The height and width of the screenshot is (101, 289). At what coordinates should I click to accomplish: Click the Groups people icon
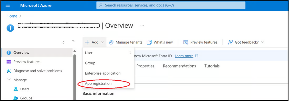pyautogui.click(x=16, y=98)
